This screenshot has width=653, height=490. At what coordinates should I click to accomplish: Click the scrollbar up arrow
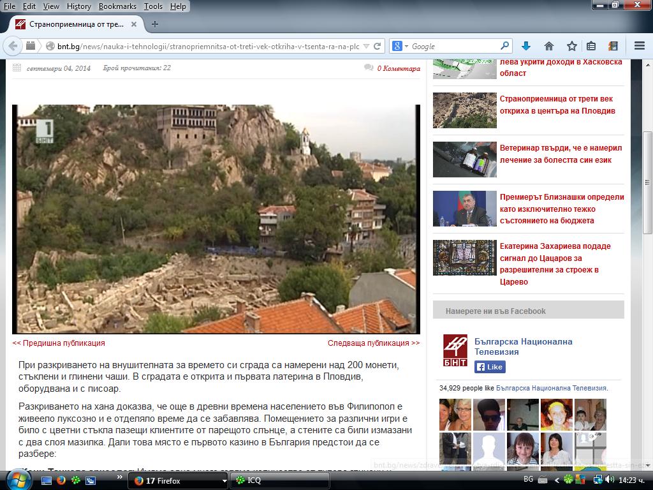click(647, 65)
